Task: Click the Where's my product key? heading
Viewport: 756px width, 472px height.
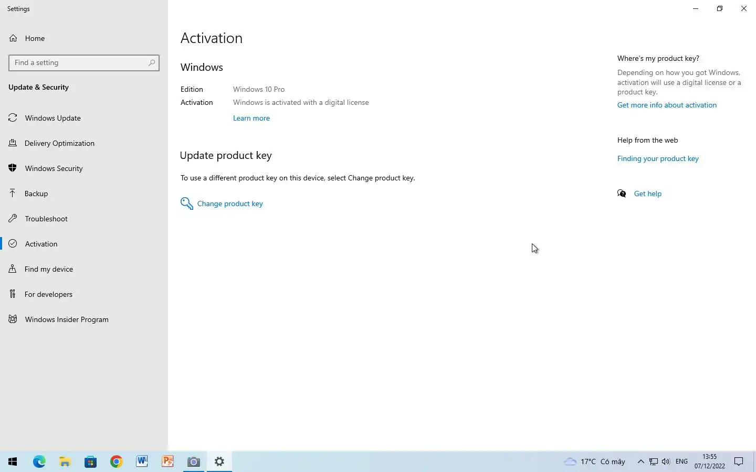Action: pyautogui.click(x=658, y=58)
